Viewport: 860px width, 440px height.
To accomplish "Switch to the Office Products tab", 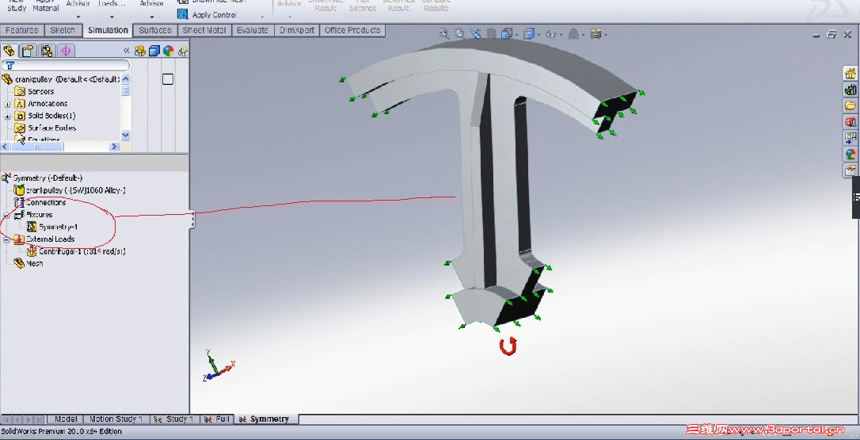I will tap(352, 30).
